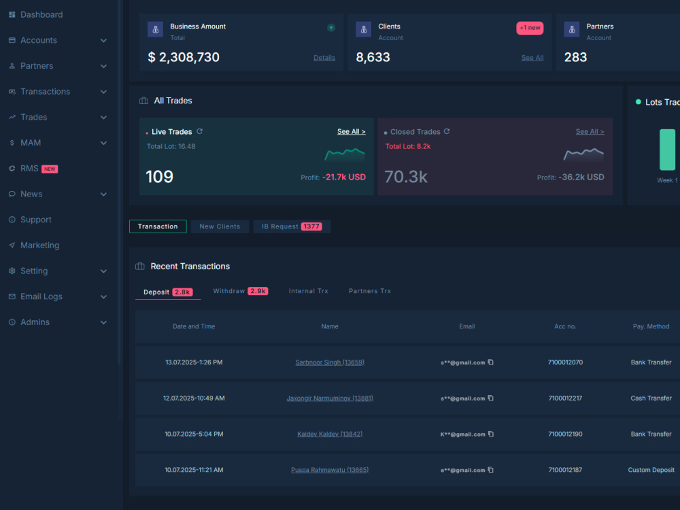
Task: Select the Internal Trx tab
Action: [x=308, y=291]
